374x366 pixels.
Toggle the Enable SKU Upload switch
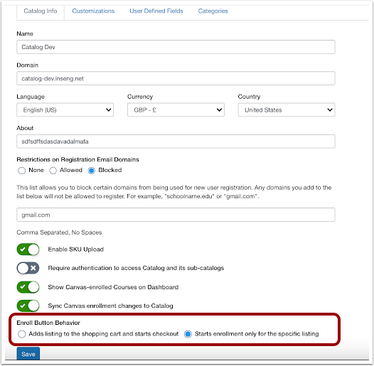click(x=28, y=249)
